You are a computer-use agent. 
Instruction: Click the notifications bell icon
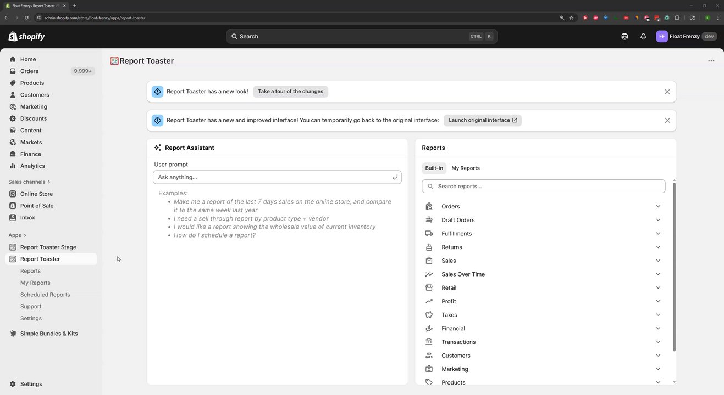pyautogui.click(x=643, y=37)
